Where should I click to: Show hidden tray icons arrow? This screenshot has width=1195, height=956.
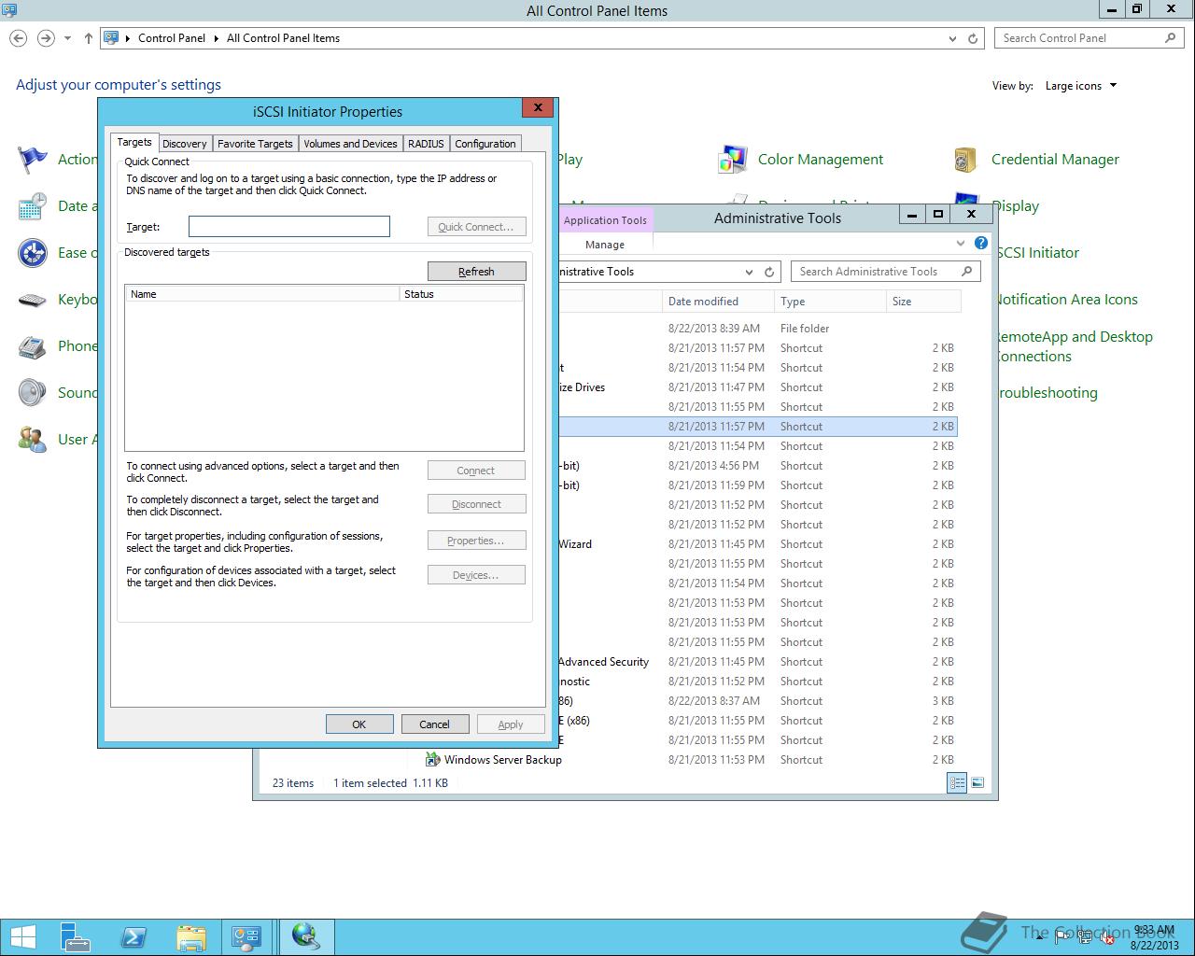1041,936
